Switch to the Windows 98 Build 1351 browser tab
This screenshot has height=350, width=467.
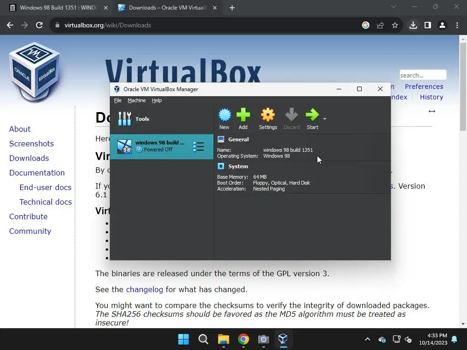(58, 8)
